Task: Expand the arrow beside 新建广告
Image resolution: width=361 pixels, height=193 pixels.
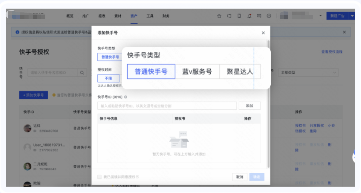Action: 352,16
